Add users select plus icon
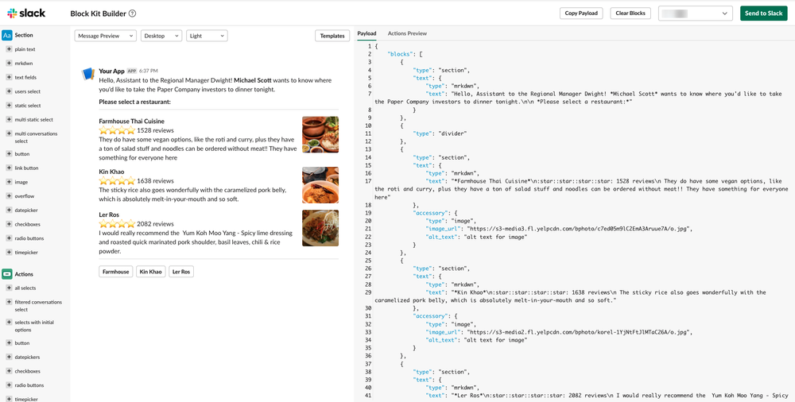The width and height of the screenshot is (795, 402). (9, 91)
